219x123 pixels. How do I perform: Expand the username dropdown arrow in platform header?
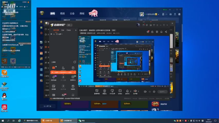[159, 14]
